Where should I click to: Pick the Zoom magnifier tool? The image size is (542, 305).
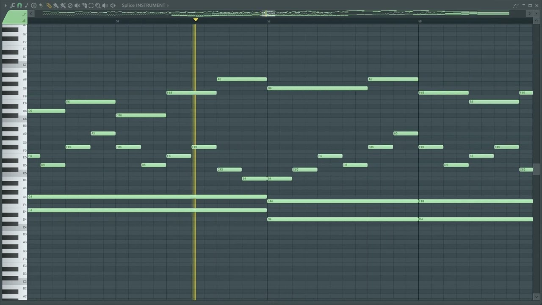[x=98, y=5]
